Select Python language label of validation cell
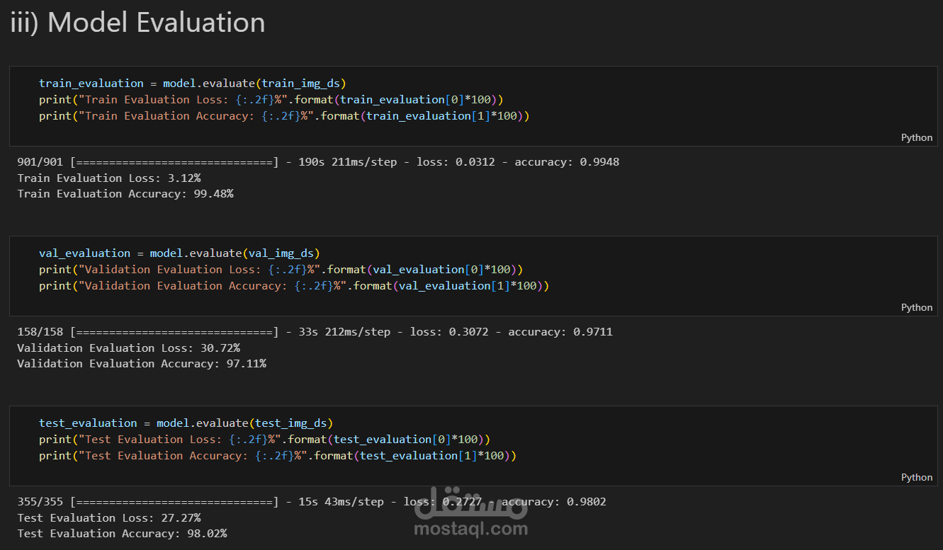 click(x=917, y=307)
